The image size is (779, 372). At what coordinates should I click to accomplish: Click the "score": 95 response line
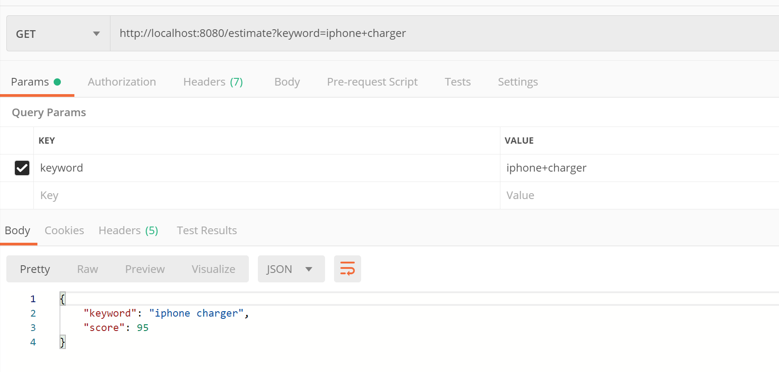click(116, 328)
